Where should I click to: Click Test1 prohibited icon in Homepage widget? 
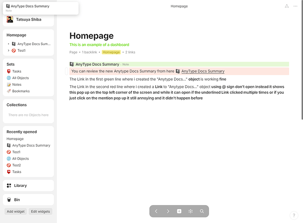(x=14, y=50)
